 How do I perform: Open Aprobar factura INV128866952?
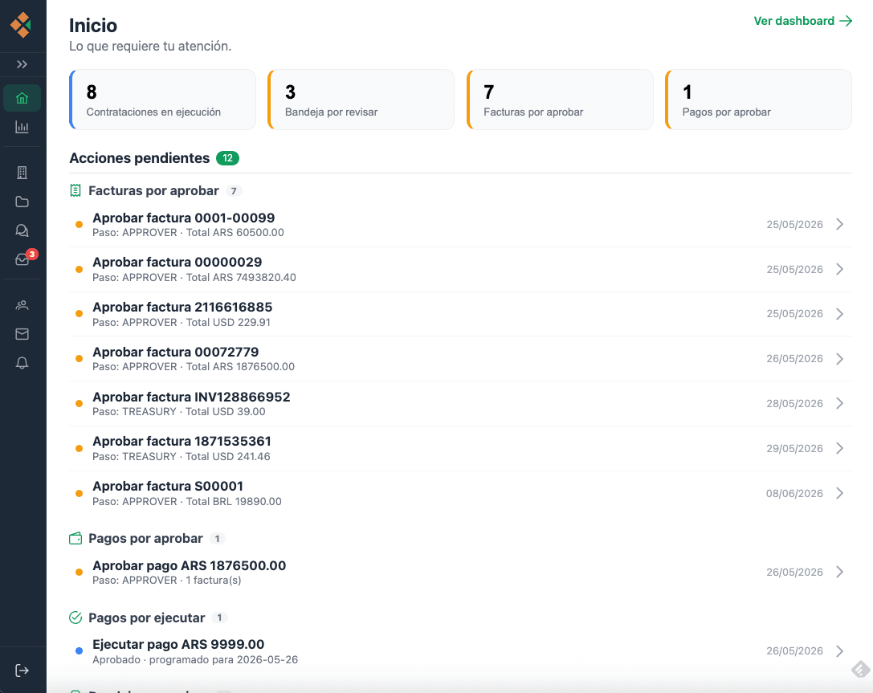pyautogui.click(x=460, y=404)
